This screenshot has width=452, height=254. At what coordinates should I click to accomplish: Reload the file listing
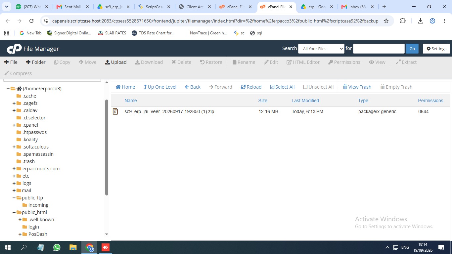[x=251, y=87]
